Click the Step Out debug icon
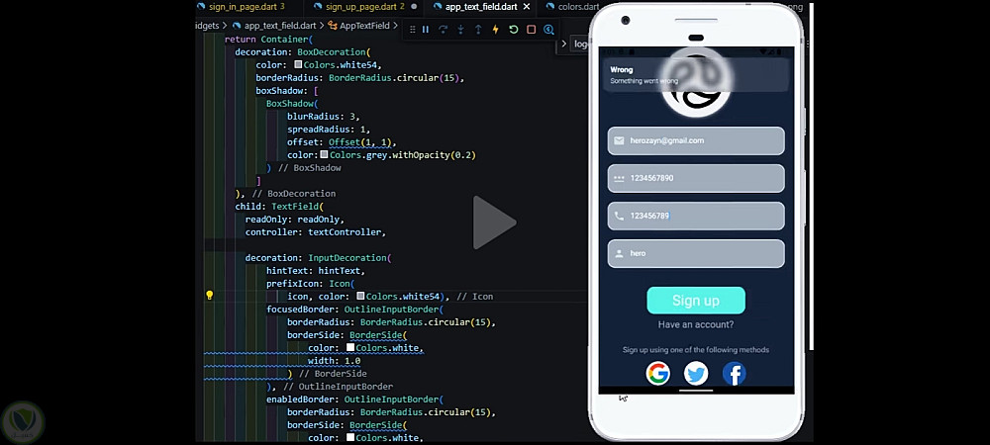This screenshot has width=990, height=445. (478, 30)
